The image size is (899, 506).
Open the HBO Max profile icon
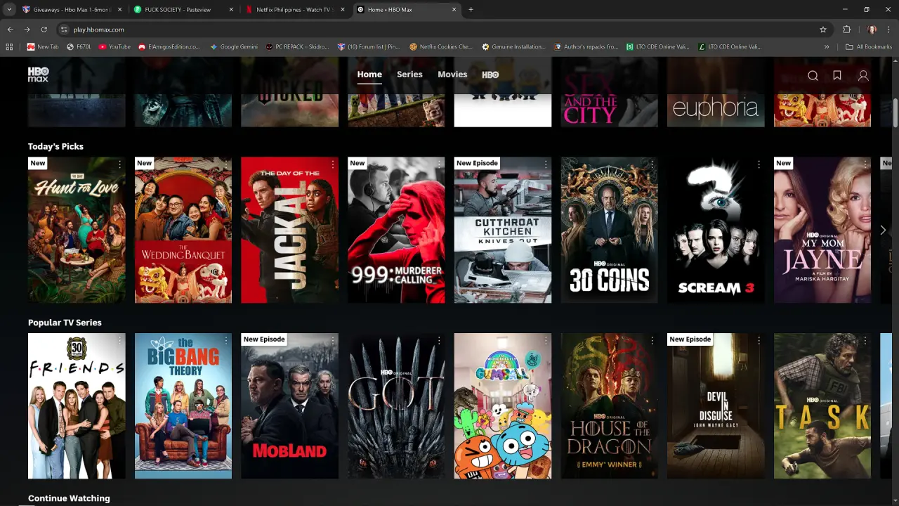click(x=863, y=76)
